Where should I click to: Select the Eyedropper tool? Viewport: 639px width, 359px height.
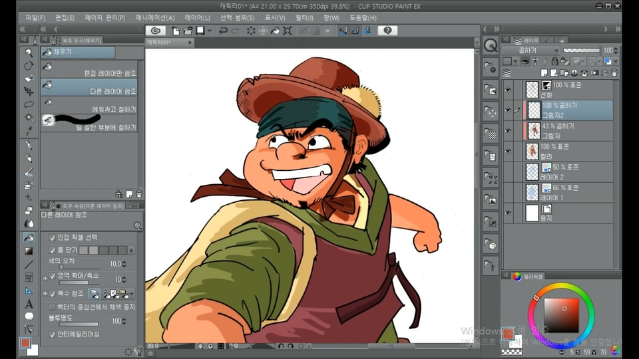(29, 131)
